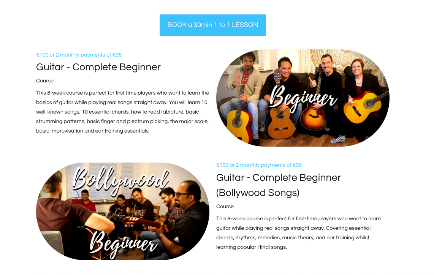Click the 8-week first time players description paragraph
The width and height of the screenshot is (434, 275).
[x=123, y=112]
